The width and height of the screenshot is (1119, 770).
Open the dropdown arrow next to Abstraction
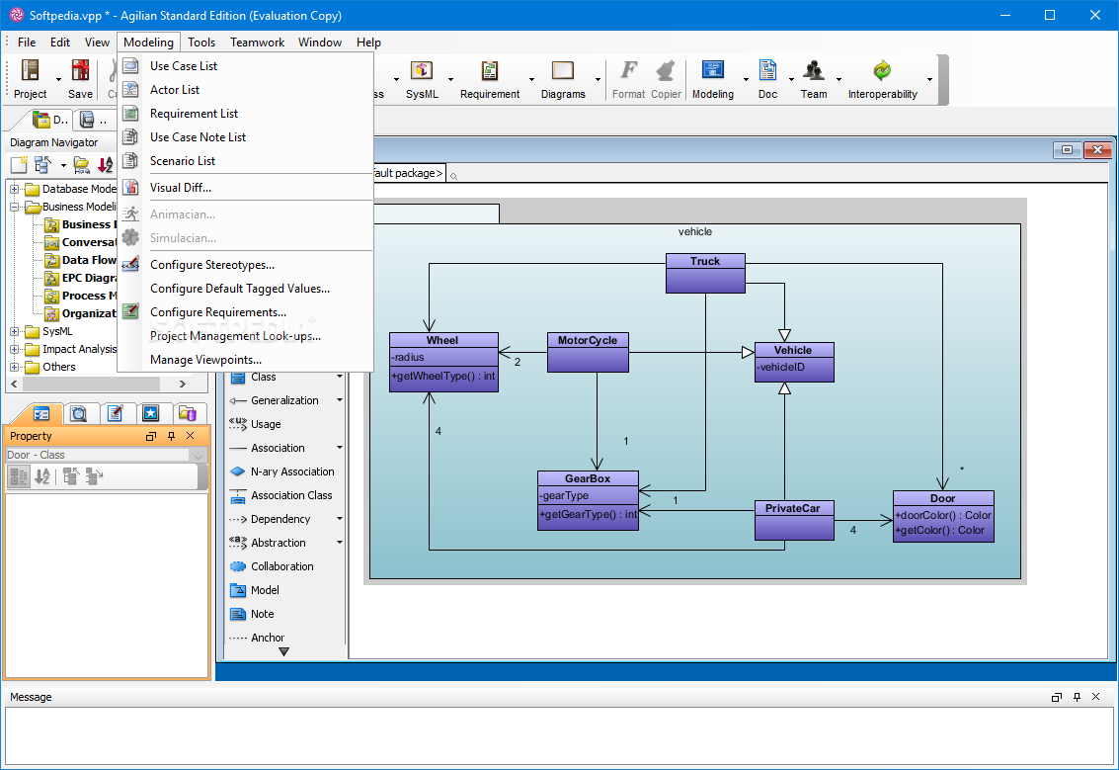point(340,542)
